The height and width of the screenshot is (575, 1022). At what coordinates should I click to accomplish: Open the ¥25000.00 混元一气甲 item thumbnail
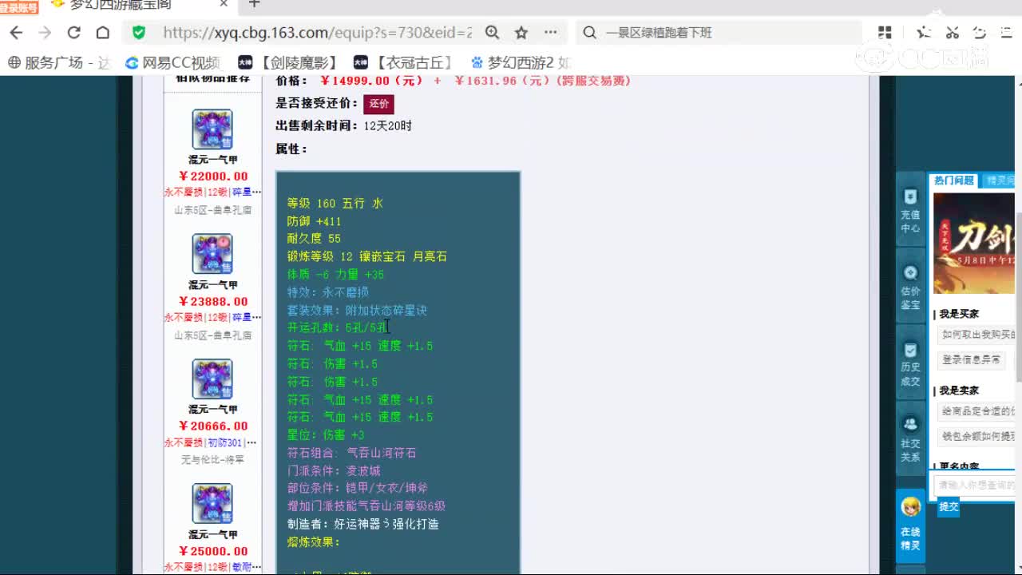[x=212, y=503]
